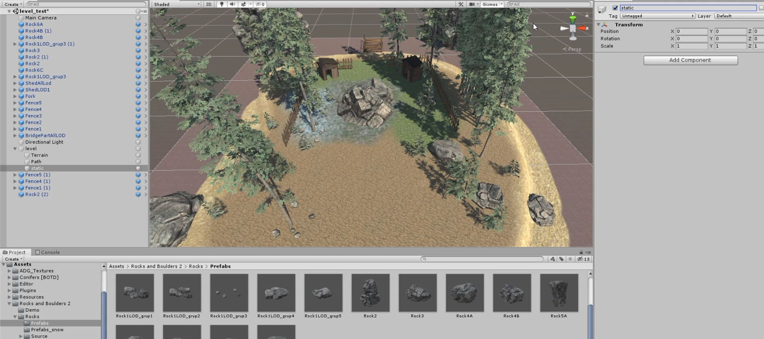Collapse the Transform component foldout
Screen dimensions: 764x339
[x=599, y=25]
